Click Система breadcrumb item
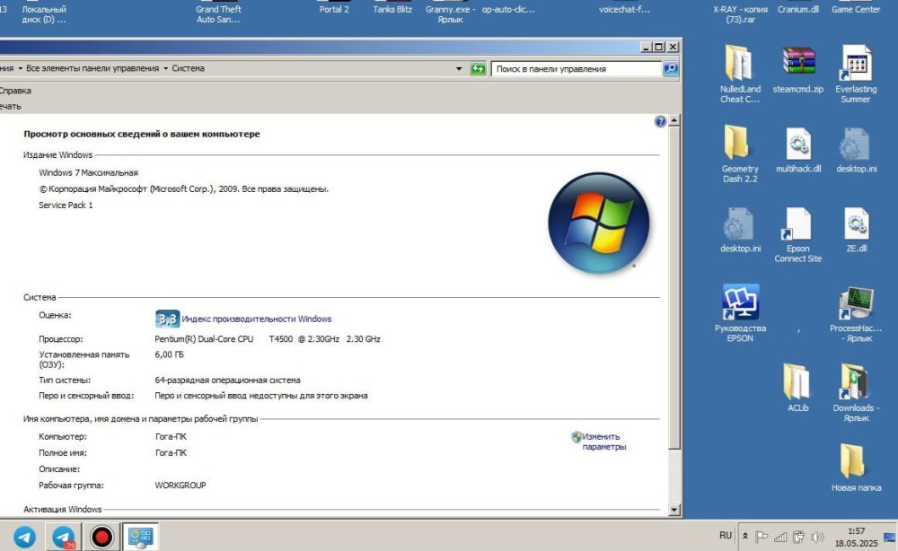Image resolution: width=898 pixels, height=551 pixels. (188, 68)
